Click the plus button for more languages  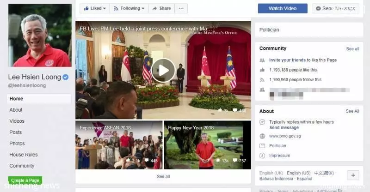click(x=353, y=175)
